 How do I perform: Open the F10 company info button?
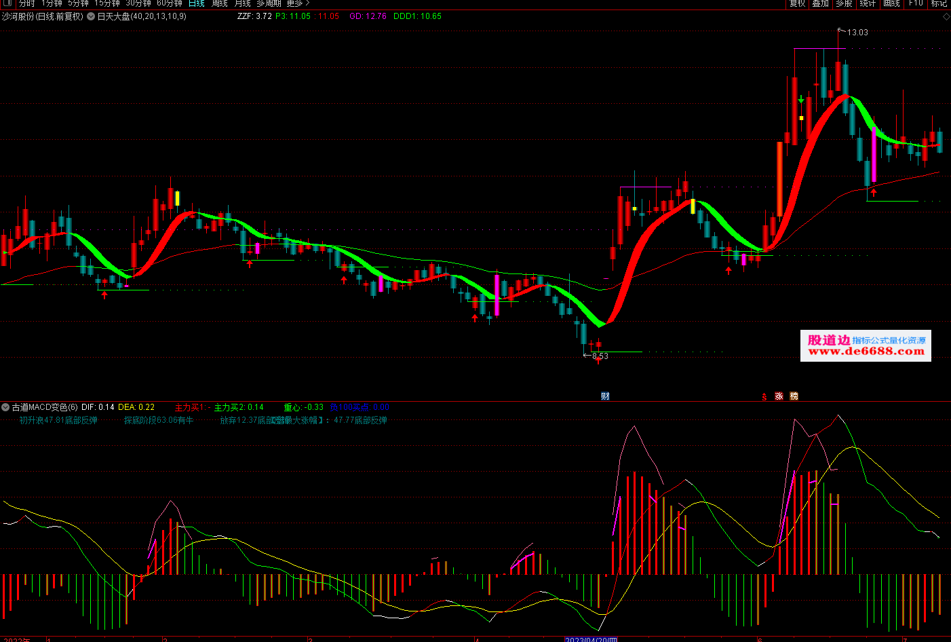(x=916, y=3)
